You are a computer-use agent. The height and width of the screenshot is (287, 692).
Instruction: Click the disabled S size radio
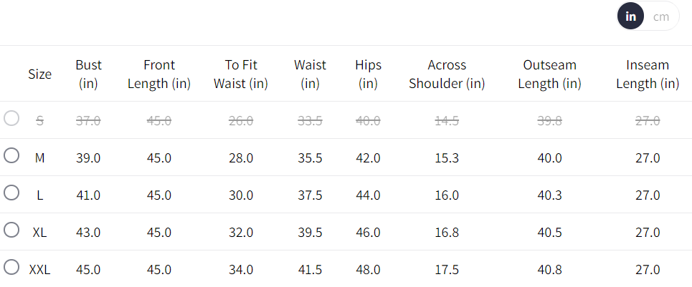click(x=11, y=118)
